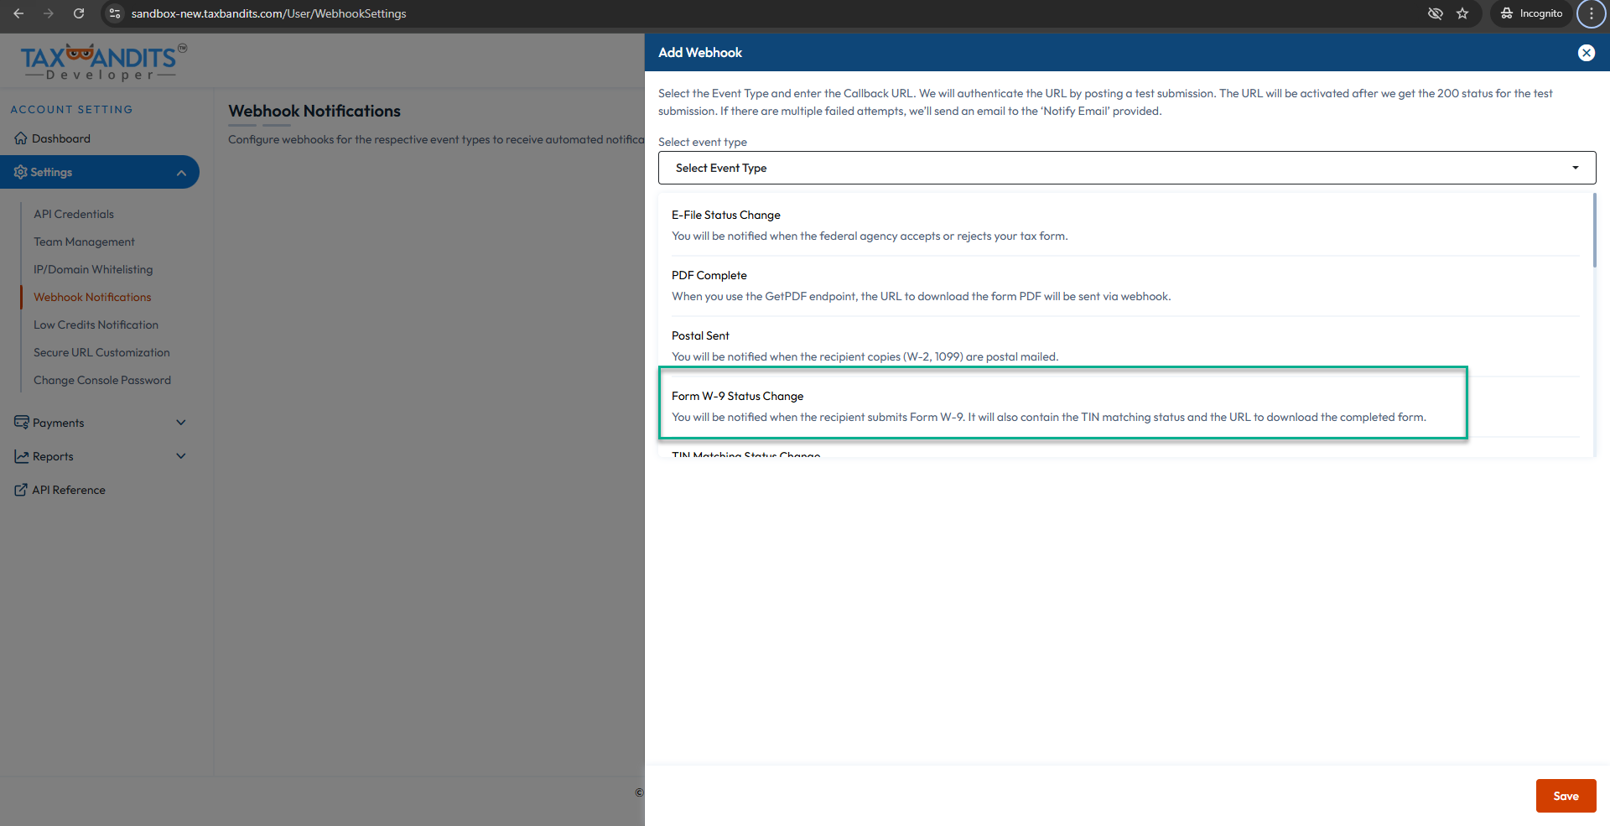Image resolution: width=1610 pixels, height=826 pixels.
Task: Click the dropdown arrow in event type field
Action: (x=1575, y=168)
